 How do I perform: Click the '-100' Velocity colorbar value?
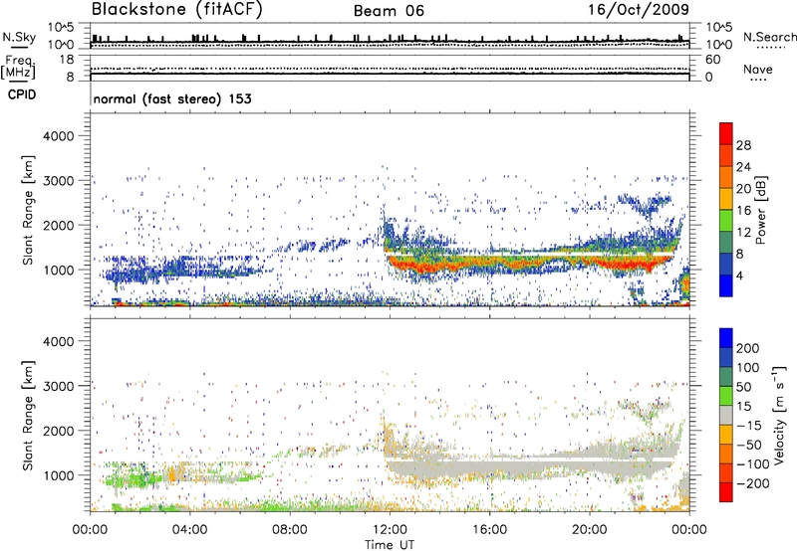753,464
